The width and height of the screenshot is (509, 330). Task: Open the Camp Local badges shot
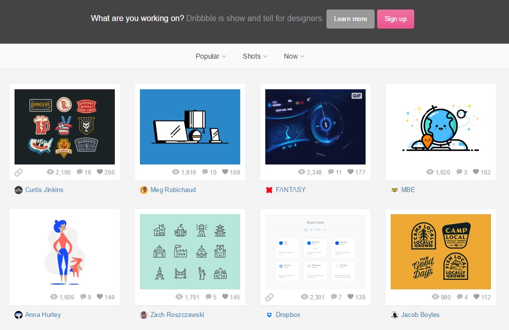[x=440, y=252]
